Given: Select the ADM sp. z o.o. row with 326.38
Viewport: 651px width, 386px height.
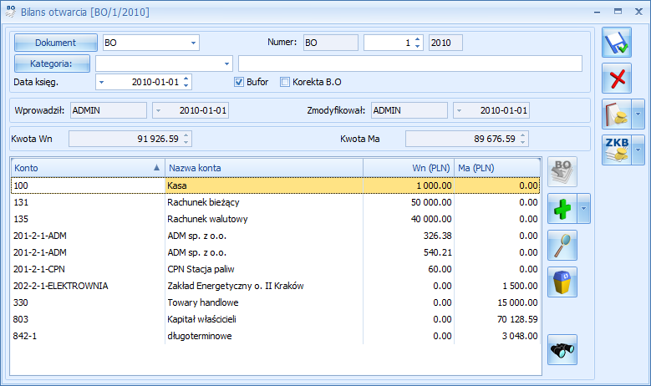Looking at the screenshot, I should (275, 236).
